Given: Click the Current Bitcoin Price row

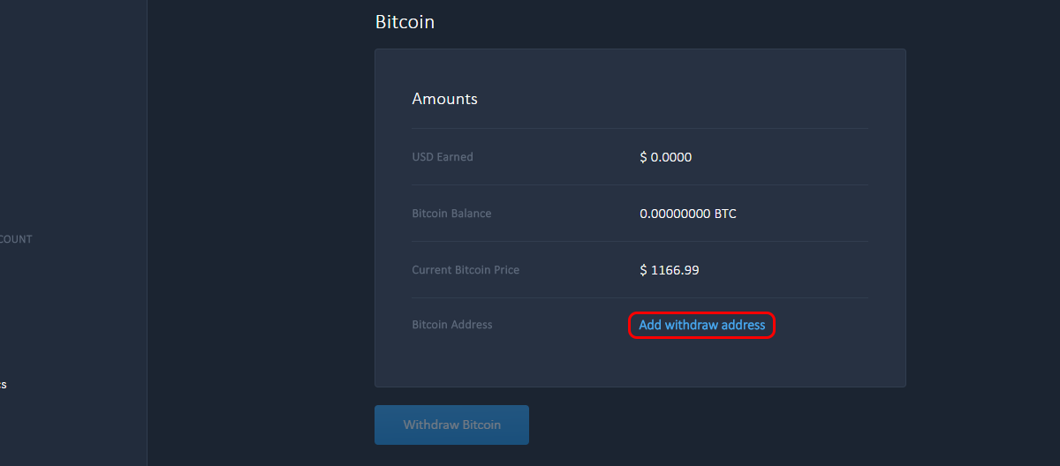Looking at the screenshot, I should 640,270.
